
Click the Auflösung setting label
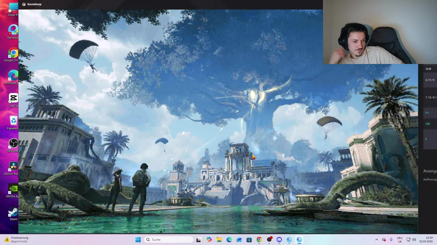pos(430,179)
